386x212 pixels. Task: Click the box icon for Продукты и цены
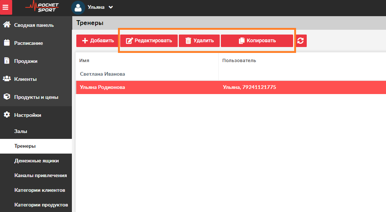tap(7, 97)
